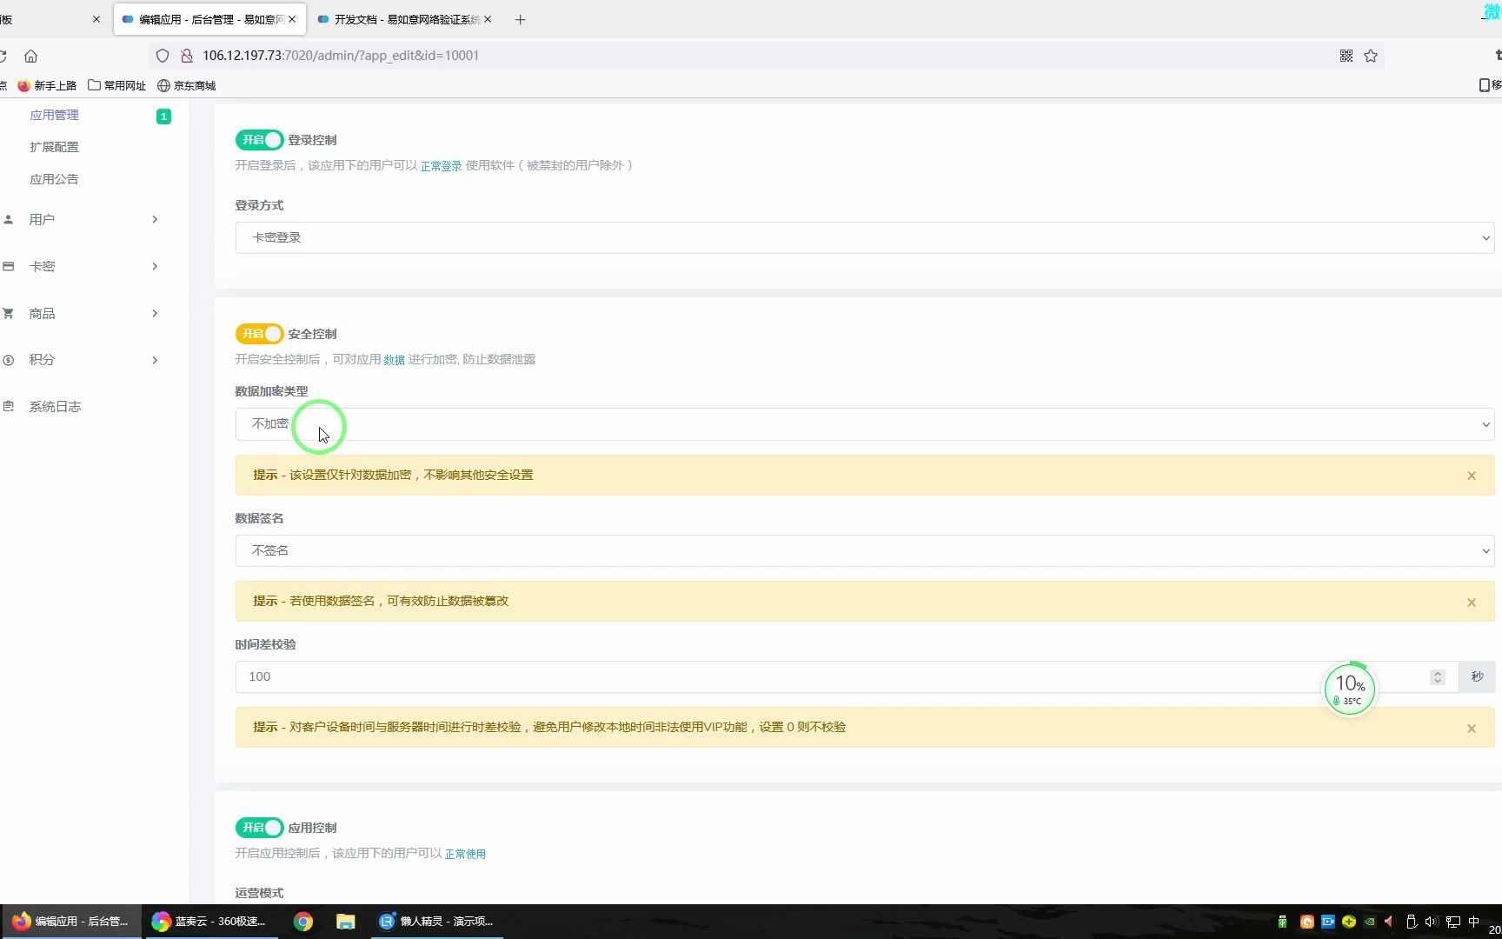Open File Explorer from the taskbar
Screen dimensions: 1502x939
346,922
